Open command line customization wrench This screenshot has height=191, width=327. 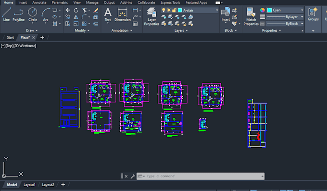click(x=133, y=176)
